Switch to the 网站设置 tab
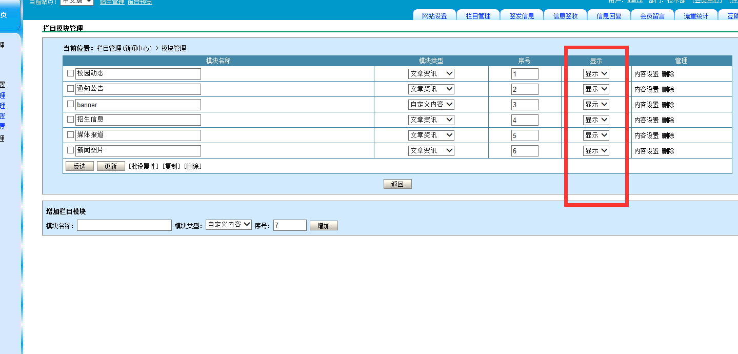The image size is (738, 354). [x=434, y=16]
